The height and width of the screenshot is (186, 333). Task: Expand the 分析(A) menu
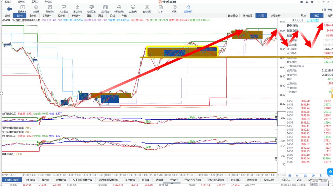coord(22,2)
